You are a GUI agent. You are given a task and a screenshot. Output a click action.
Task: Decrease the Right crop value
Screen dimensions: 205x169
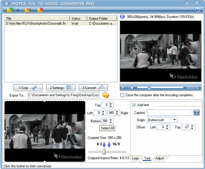pyautogui.click(x=117, y=114)
